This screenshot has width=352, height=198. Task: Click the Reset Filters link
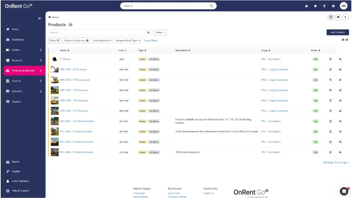tap(151, 41)
